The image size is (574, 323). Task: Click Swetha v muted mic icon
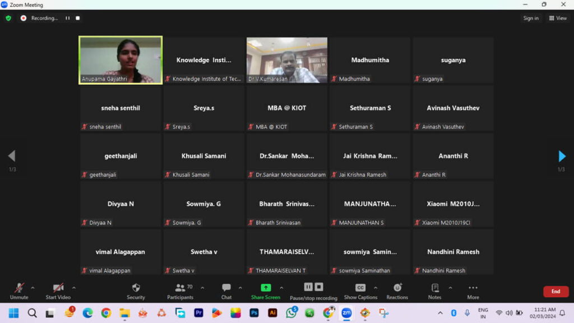point(168,271)
